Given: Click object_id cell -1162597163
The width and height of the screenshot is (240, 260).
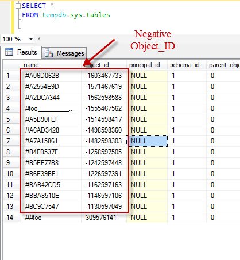Looking at the screenshot, I should click(x=104, y=185).
